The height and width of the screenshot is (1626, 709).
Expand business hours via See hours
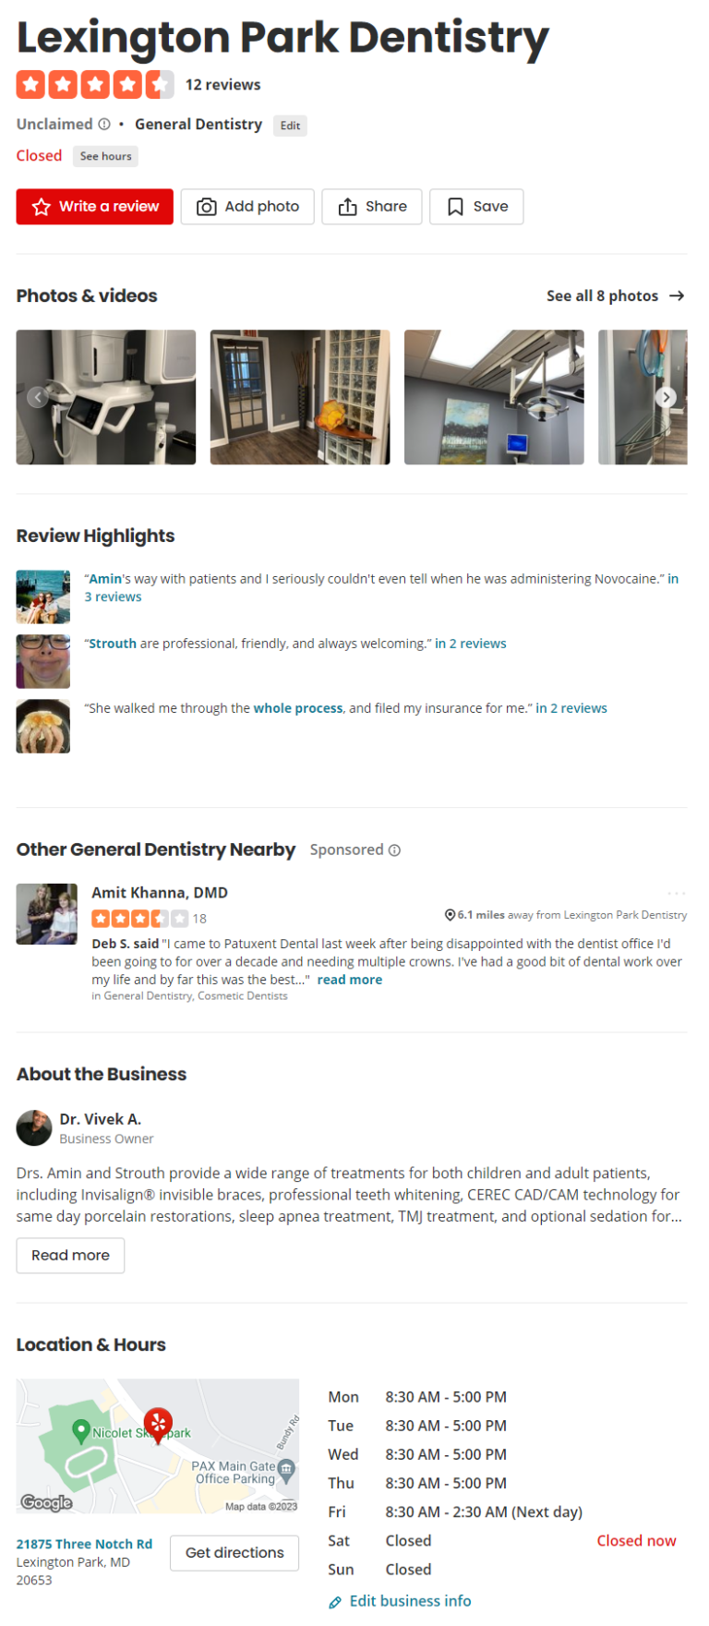click(106, 156)
